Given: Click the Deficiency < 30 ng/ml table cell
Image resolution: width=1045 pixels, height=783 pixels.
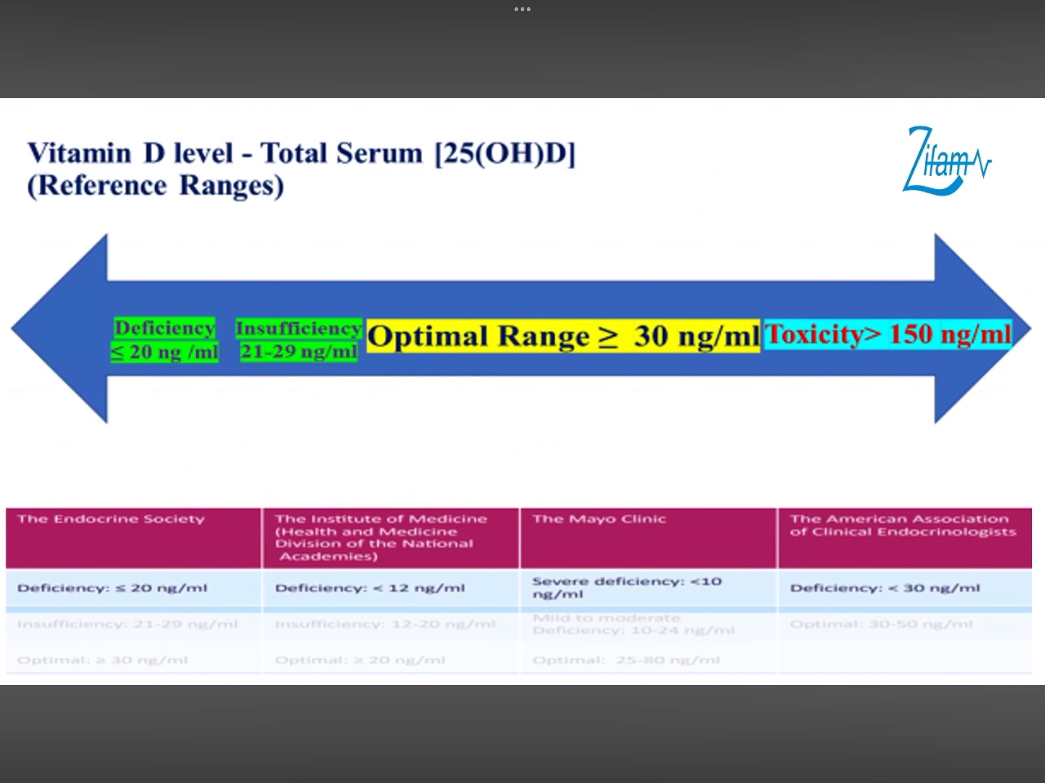Looking at the screenshot, I should click(x=885, y=588).
